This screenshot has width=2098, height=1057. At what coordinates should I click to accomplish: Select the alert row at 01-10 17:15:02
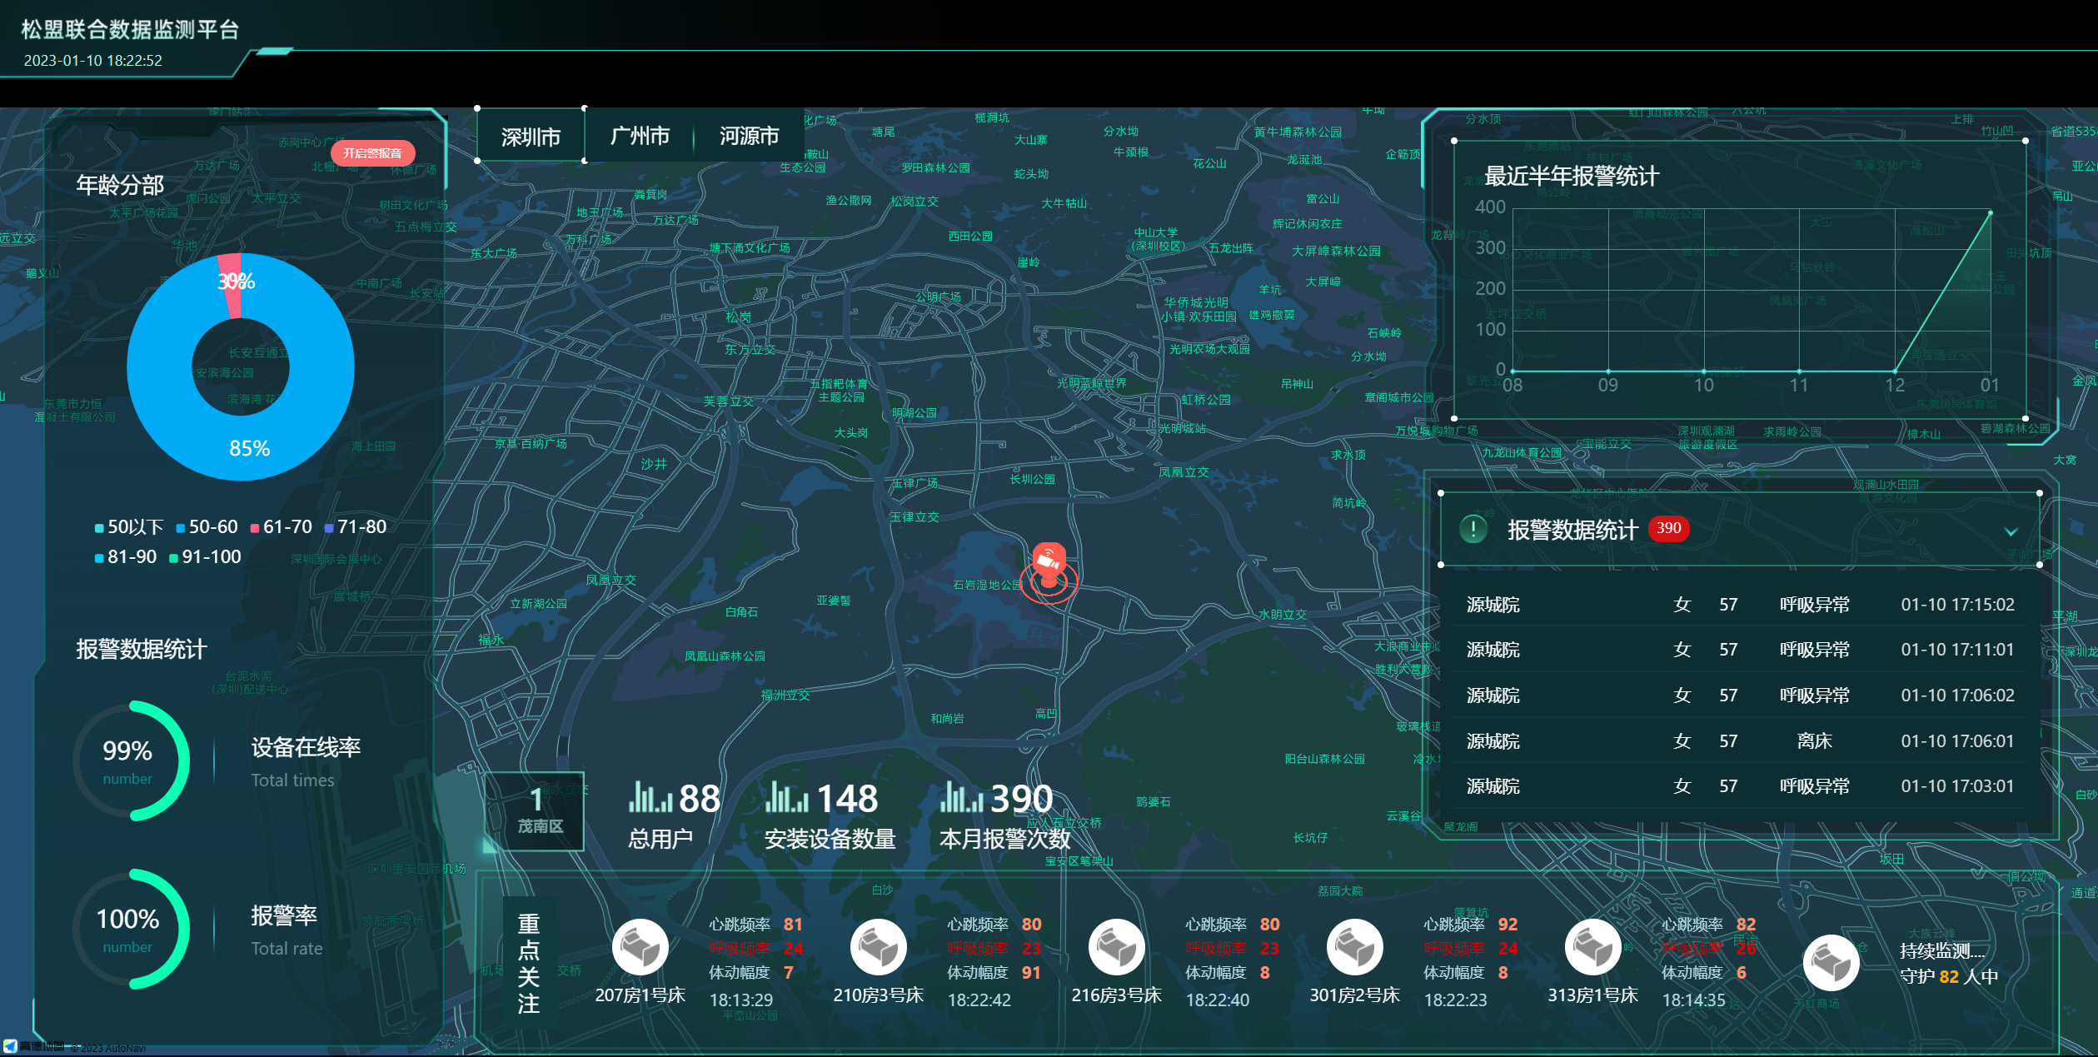tap(1741, 605)
